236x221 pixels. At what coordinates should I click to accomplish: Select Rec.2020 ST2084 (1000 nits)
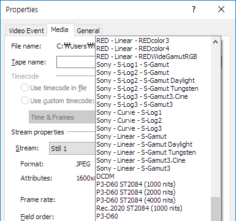pyautogui.click(x=153, y=208)
